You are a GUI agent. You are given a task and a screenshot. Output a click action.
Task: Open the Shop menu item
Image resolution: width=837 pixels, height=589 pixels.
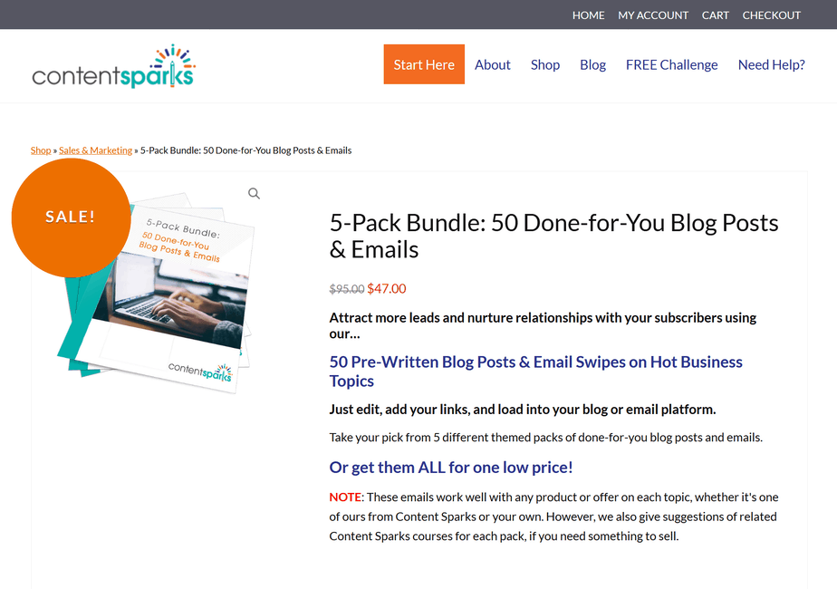click(545, 64)
